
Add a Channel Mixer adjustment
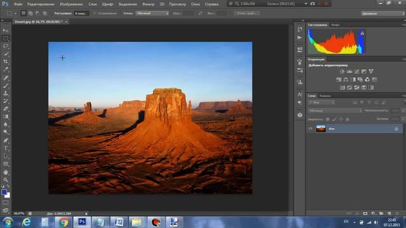tap(367, 79)
